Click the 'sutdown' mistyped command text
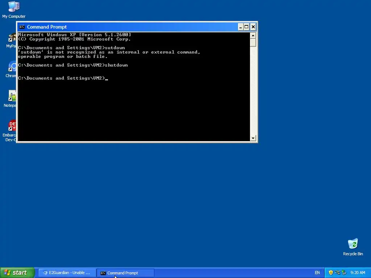The width and height of the screenshot is (371, 278). tap(115, 48)
